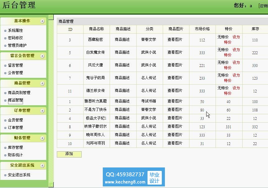Image resolution: width=268 pixels, height=188 pixels.
Task: Go to 留言管理 page
Action: 16,65
